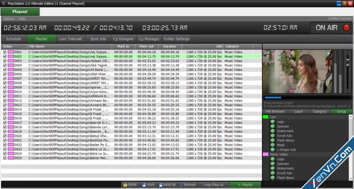Screen dimensions: 354x189
Task: Open the Options menu
Action: 9,19
